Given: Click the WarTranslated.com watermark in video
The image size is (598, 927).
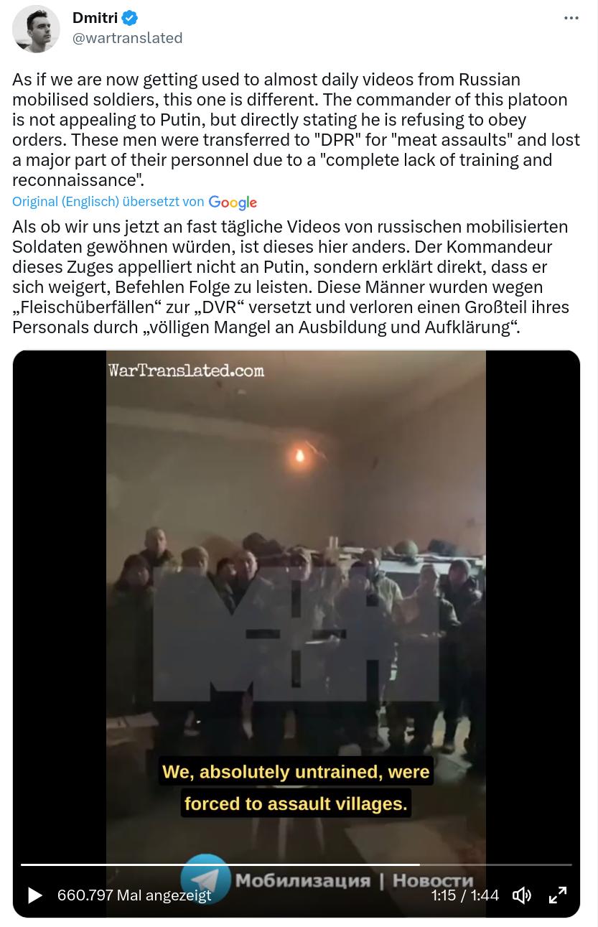Looking at the screenshot, I should pos(186,371).
